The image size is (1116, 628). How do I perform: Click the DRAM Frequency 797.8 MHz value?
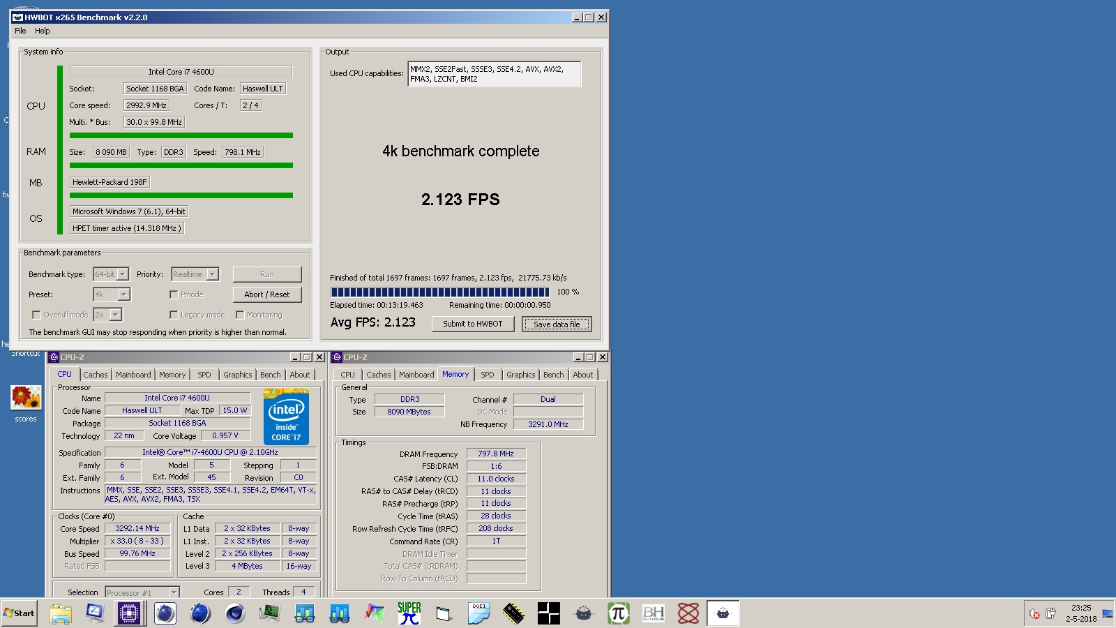point(496,454)
